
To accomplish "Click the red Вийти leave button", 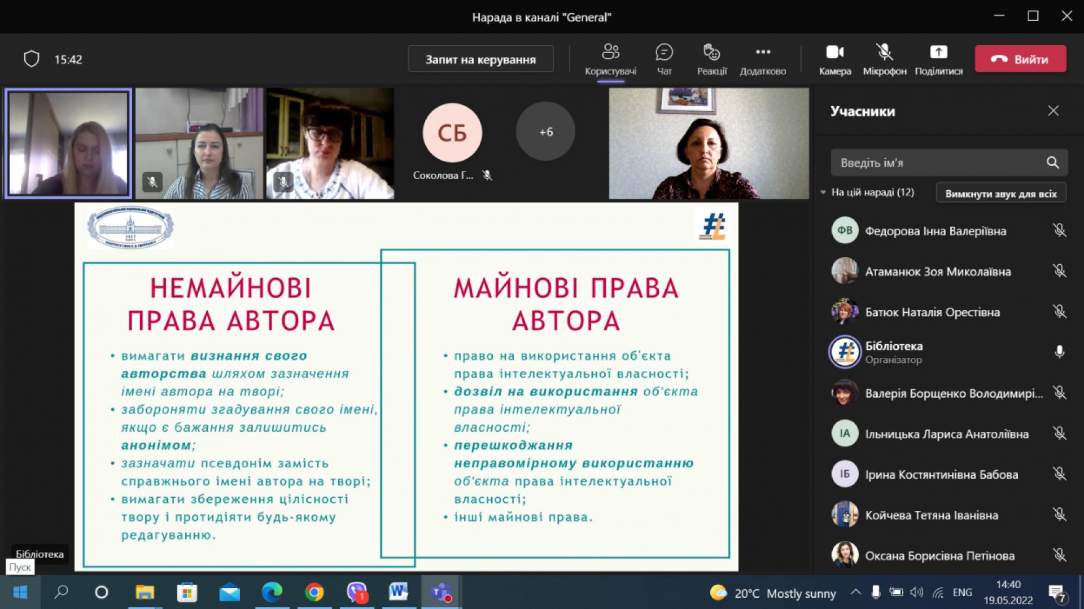I will point(1020,59).
